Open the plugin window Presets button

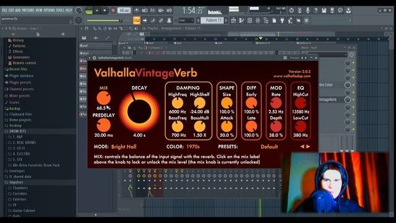click(x=295, y=58)
